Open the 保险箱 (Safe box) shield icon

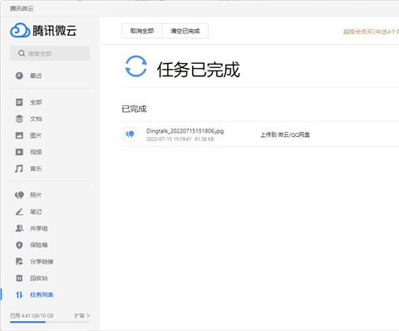[19, 245]
